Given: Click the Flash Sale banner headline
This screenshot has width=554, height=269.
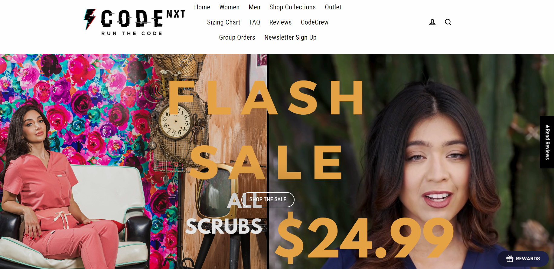Looking at the screenshot, I should pos(266,130).
